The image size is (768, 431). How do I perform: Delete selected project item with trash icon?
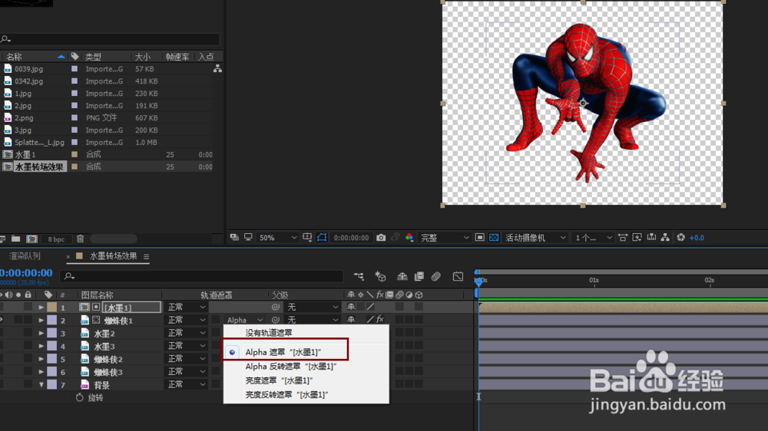click(x=81, y=239)
